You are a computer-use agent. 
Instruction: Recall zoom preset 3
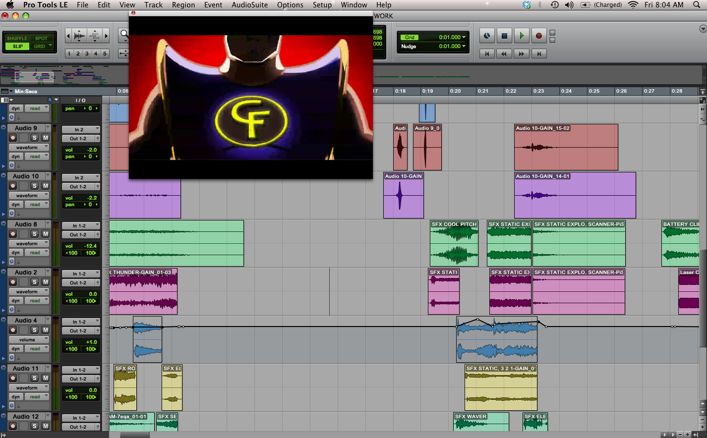(87, 54)
